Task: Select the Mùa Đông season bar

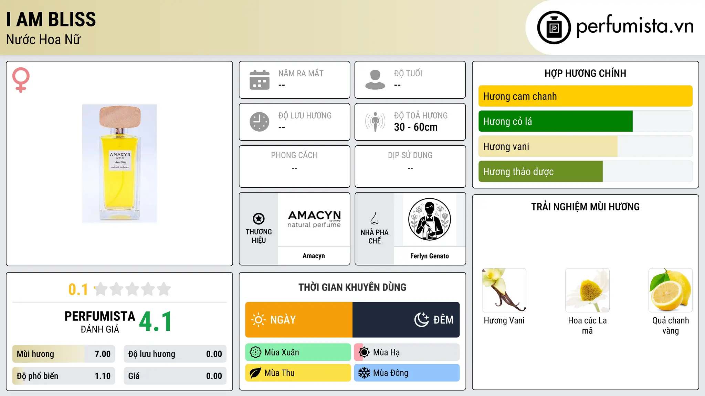Action: [407, 373]
